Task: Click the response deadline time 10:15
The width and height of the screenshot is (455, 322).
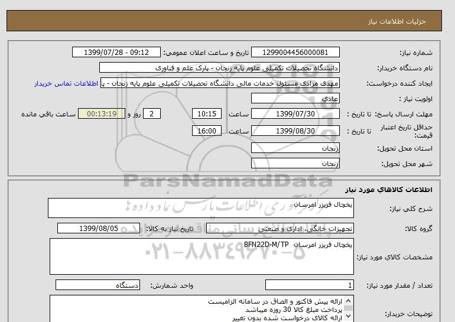Action: (207, 113)
